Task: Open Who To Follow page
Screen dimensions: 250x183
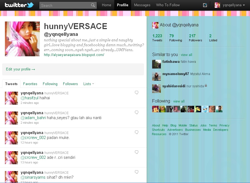Action: 168,5
